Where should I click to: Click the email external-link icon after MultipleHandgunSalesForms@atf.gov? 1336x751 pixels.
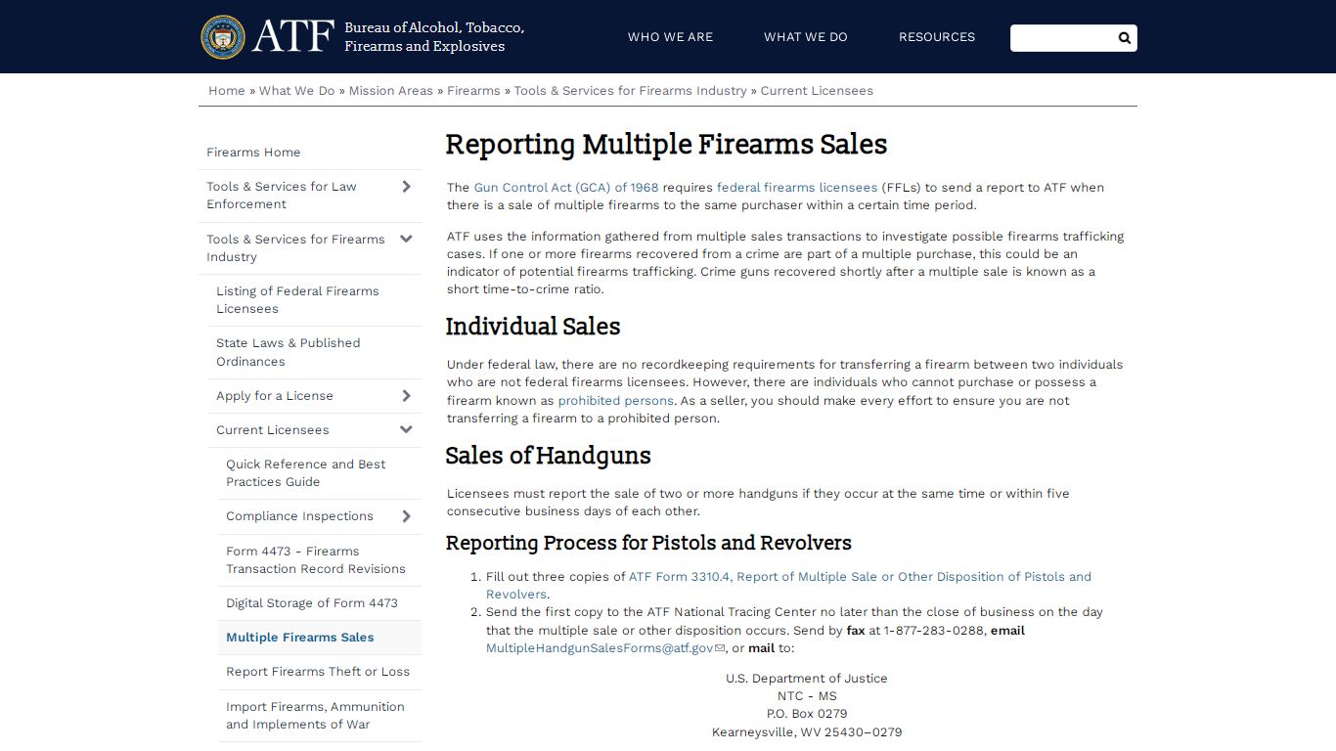pos(720,648)
